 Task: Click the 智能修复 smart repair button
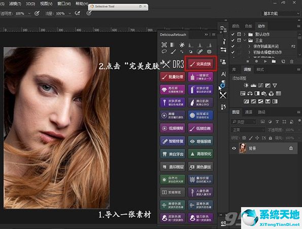[173, 141]
